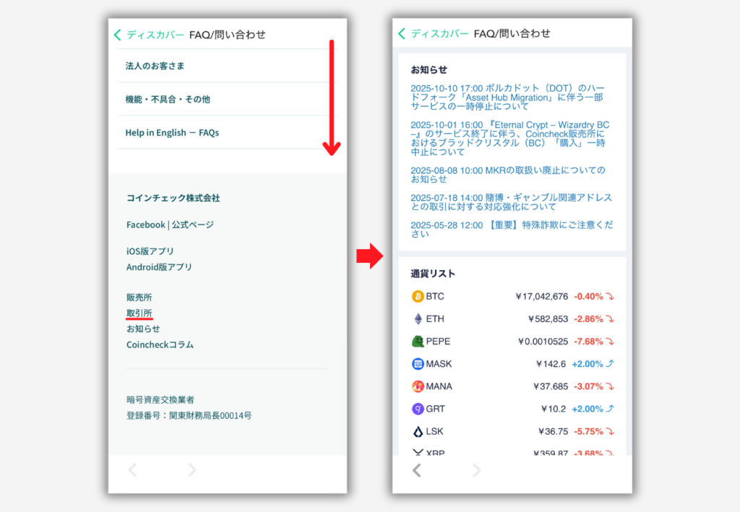Viewport: 740px width, 512px height.
Task: Tap the iOS版アプリ link
Action: click(150, 251)
